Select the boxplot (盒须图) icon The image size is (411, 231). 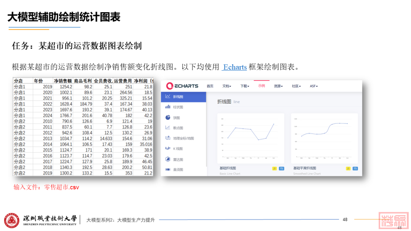[x=168, y=169]
